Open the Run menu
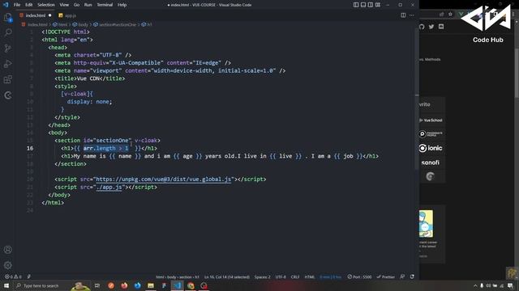519x291 pixels. [88, 5]
